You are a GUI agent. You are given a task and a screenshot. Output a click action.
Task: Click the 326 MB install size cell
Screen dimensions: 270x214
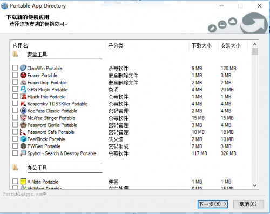[228, 153]
